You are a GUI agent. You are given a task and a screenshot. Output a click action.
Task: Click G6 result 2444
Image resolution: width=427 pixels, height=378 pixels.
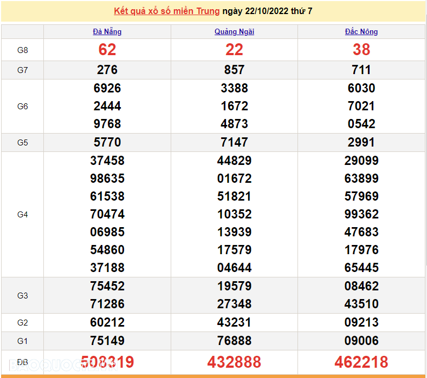[x=107, y=106]
